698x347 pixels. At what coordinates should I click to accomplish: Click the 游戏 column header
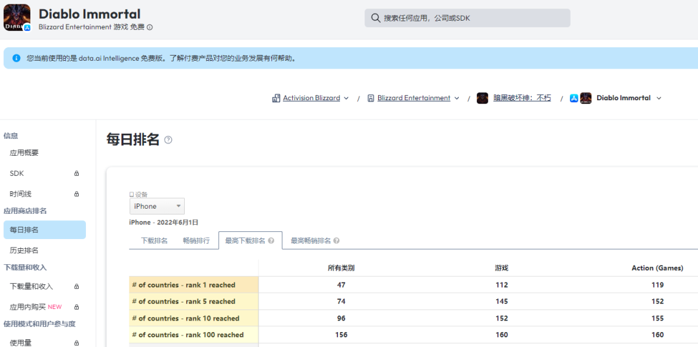(502, 268)
